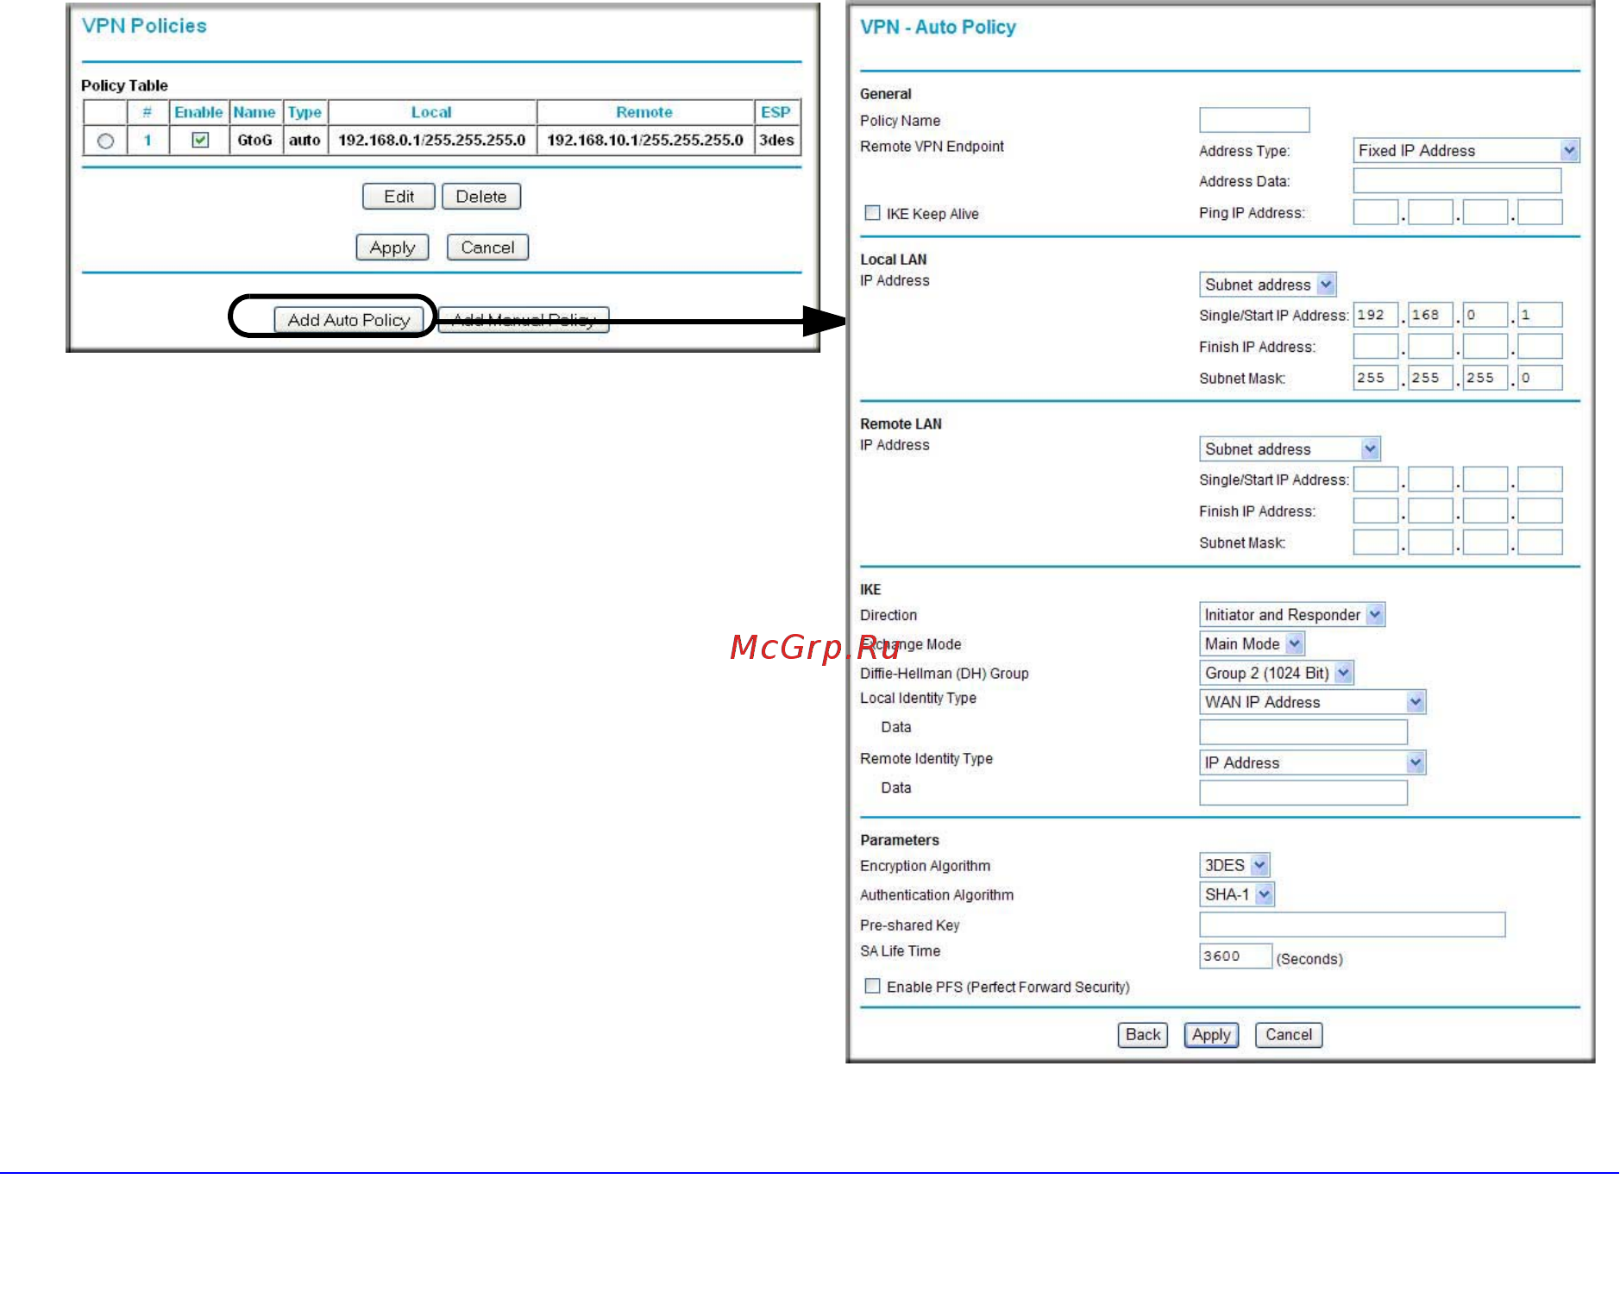This screenshot has height=1292, width=1620.
Task: Click the ESP column header
Action: (x=775, y=112)
